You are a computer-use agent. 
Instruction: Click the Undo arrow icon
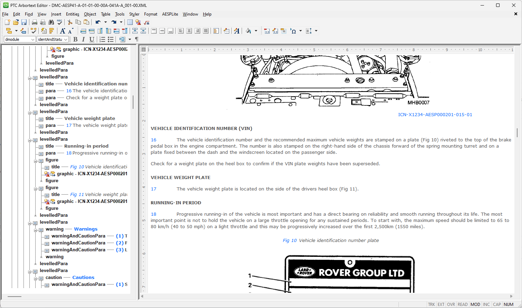coord(98,22)
